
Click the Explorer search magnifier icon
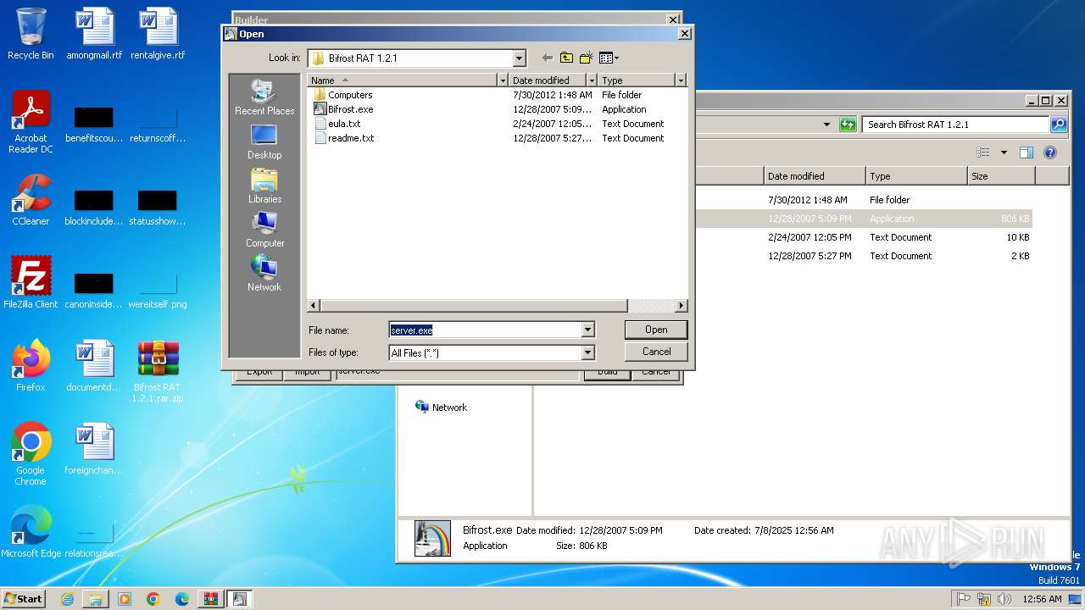click(x=1059, y=125)
